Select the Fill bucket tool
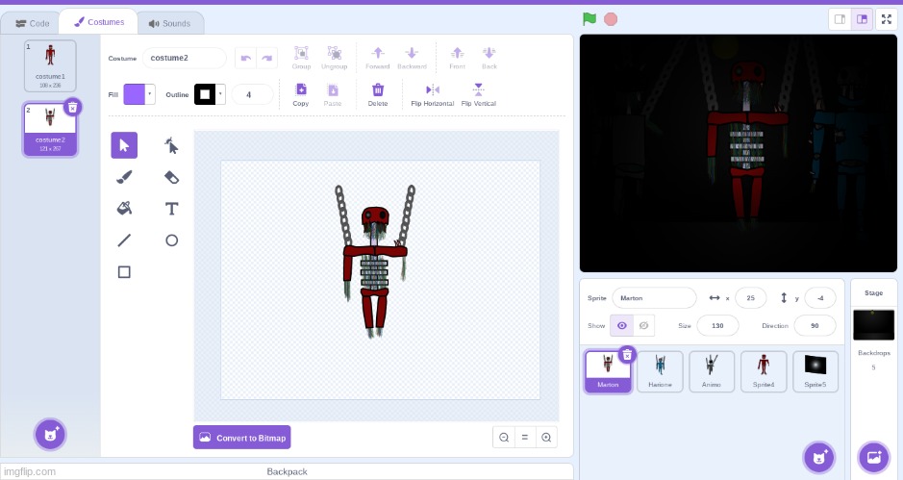Viewport: 903px width, 480px height. pyautogui.click(x=124, y=208)
